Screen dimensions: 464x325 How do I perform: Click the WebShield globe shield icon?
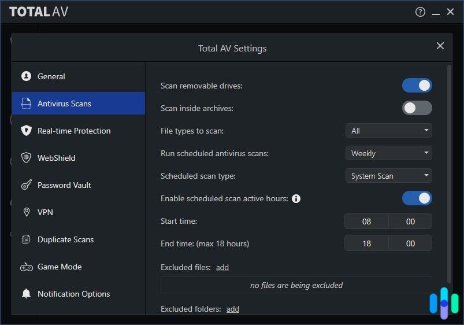(26, 158)
